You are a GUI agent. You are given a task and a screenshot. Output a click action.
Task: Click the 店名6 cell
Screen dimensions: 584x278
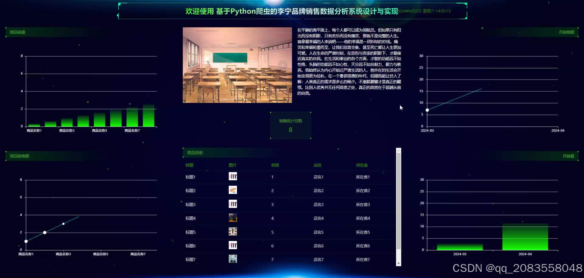click(318, 246)
